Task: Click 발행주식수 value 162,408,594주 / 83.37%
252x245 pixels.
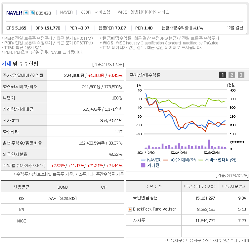Action: [101, 143]
